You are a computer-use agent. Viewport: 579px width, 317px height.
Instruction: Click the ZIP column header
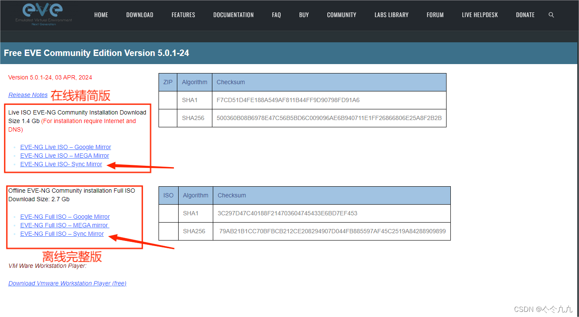[x=168, y=82]
